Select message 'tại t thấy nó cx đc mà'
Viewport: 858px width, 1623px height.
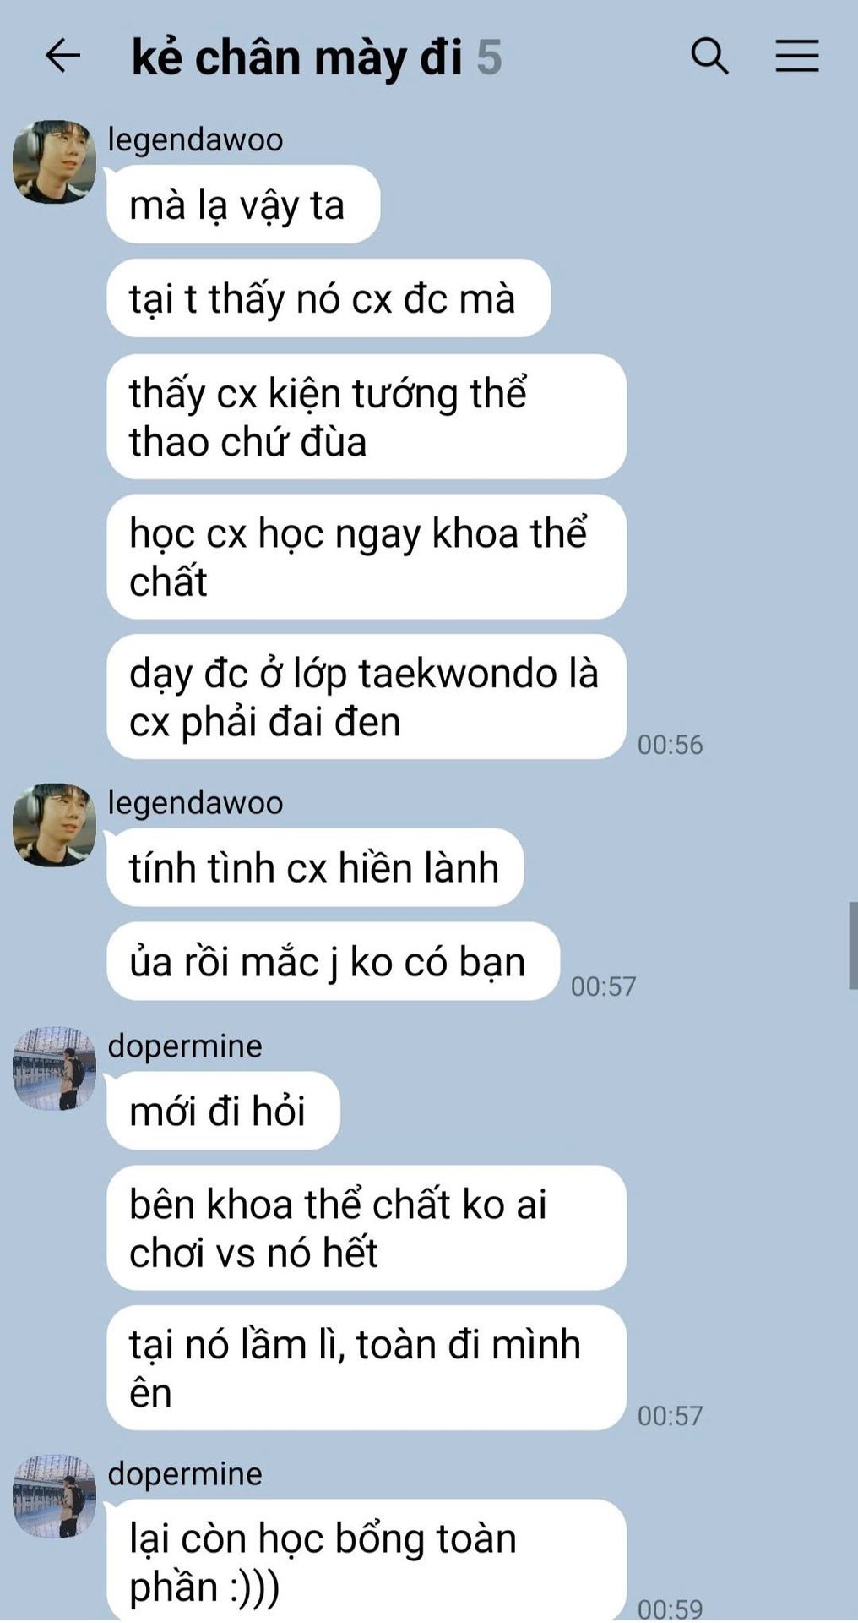[x=329, y=298]
